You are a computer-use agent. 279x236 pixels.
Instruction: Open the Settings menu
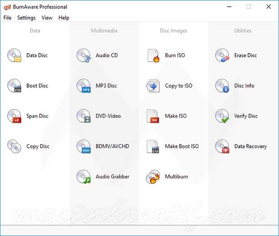27,18
